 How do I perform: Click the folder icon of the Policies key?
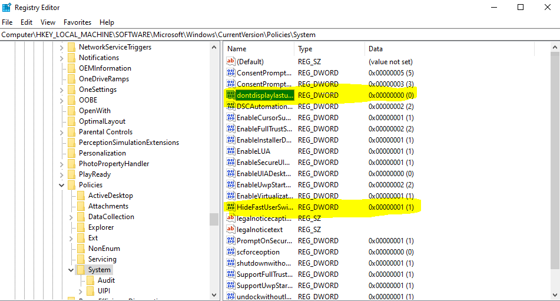coord(71,185)
